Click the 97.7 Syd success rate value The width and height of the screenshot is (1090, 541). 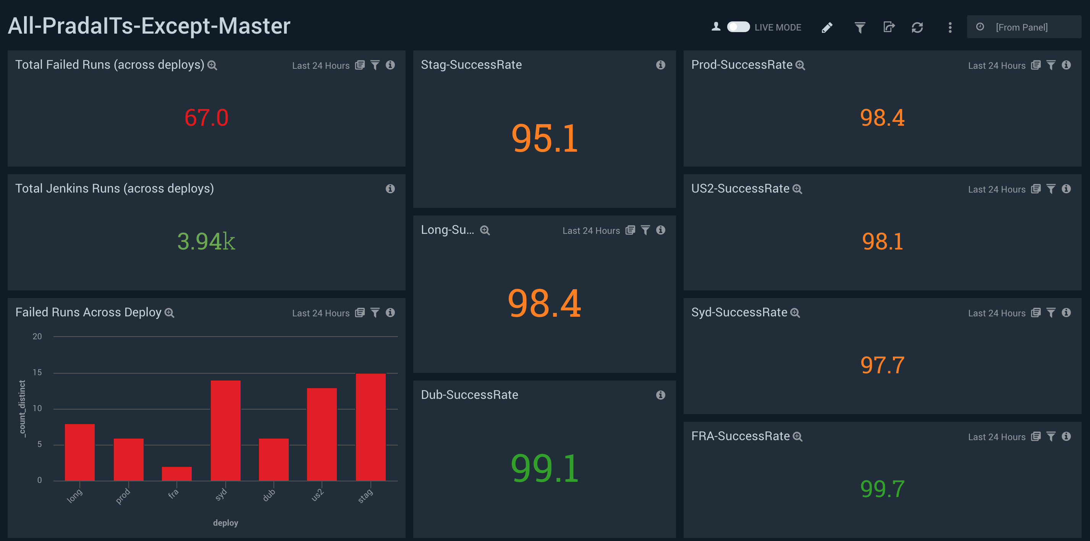pos(883,365)
